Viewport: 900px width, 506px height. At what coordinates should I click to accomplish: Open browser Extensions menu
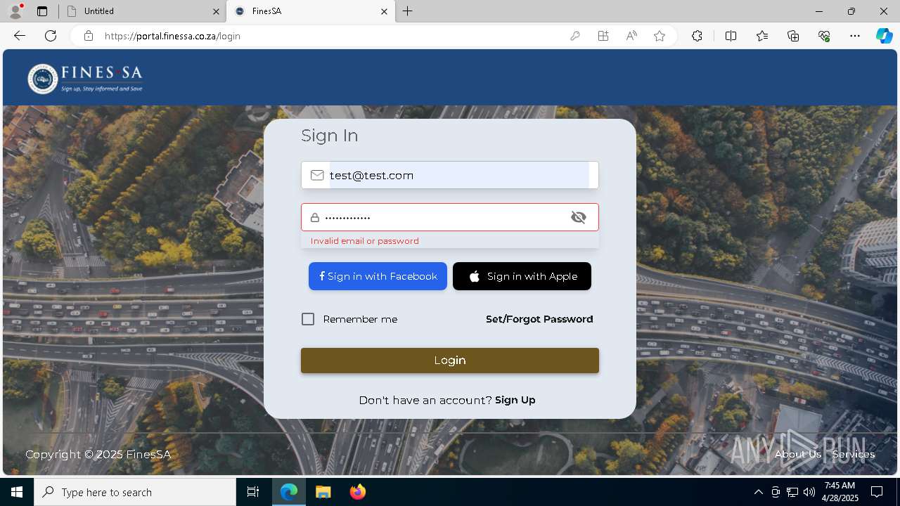click(697, 36)
